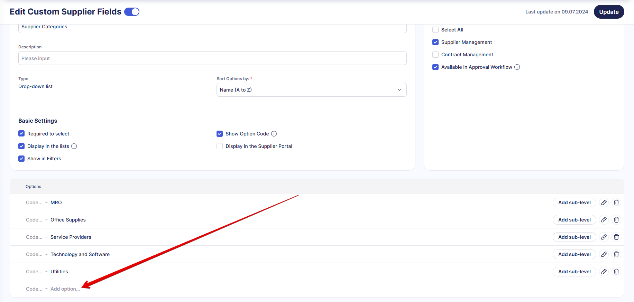Edit the Office Supplies option
This screenshot has width=634, height=302.
[x=604, y=220]
